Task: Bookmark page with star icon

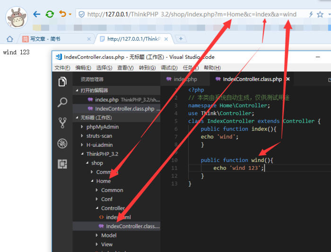Action: coord(320,14)
